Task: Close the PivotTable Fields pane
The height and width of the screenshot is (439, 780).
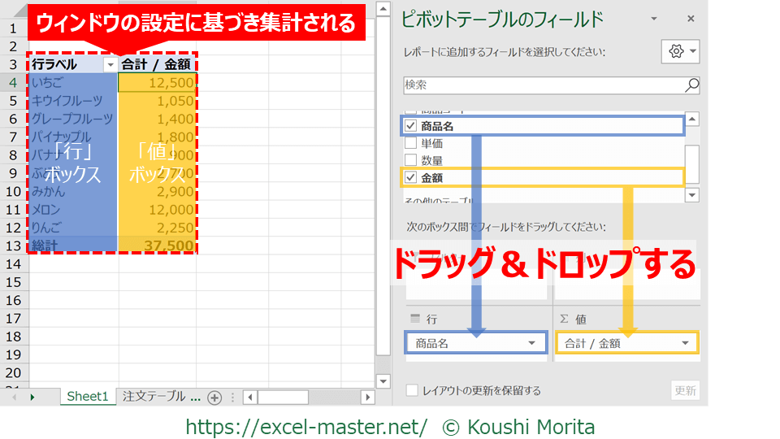Action: 690,19
